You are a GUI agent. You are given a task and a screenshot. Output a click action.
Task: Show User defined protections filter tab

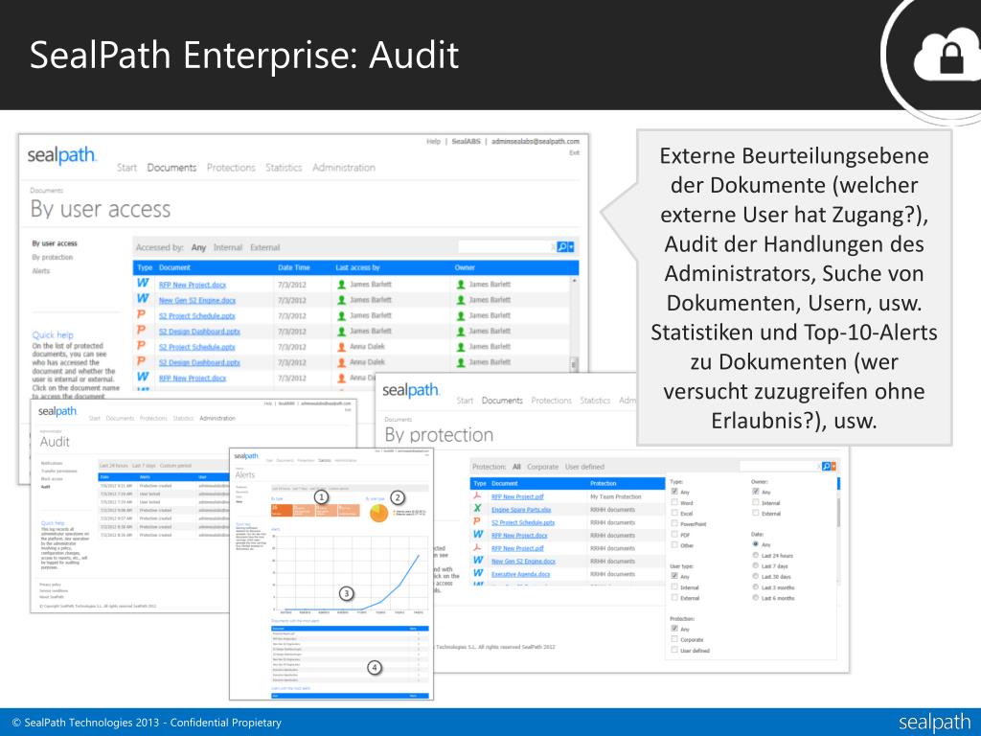pos(584,467)
